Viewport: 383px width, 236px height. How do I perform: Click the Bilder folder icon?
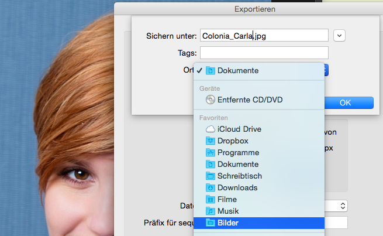pyautogui.click(x=211, y=223)
